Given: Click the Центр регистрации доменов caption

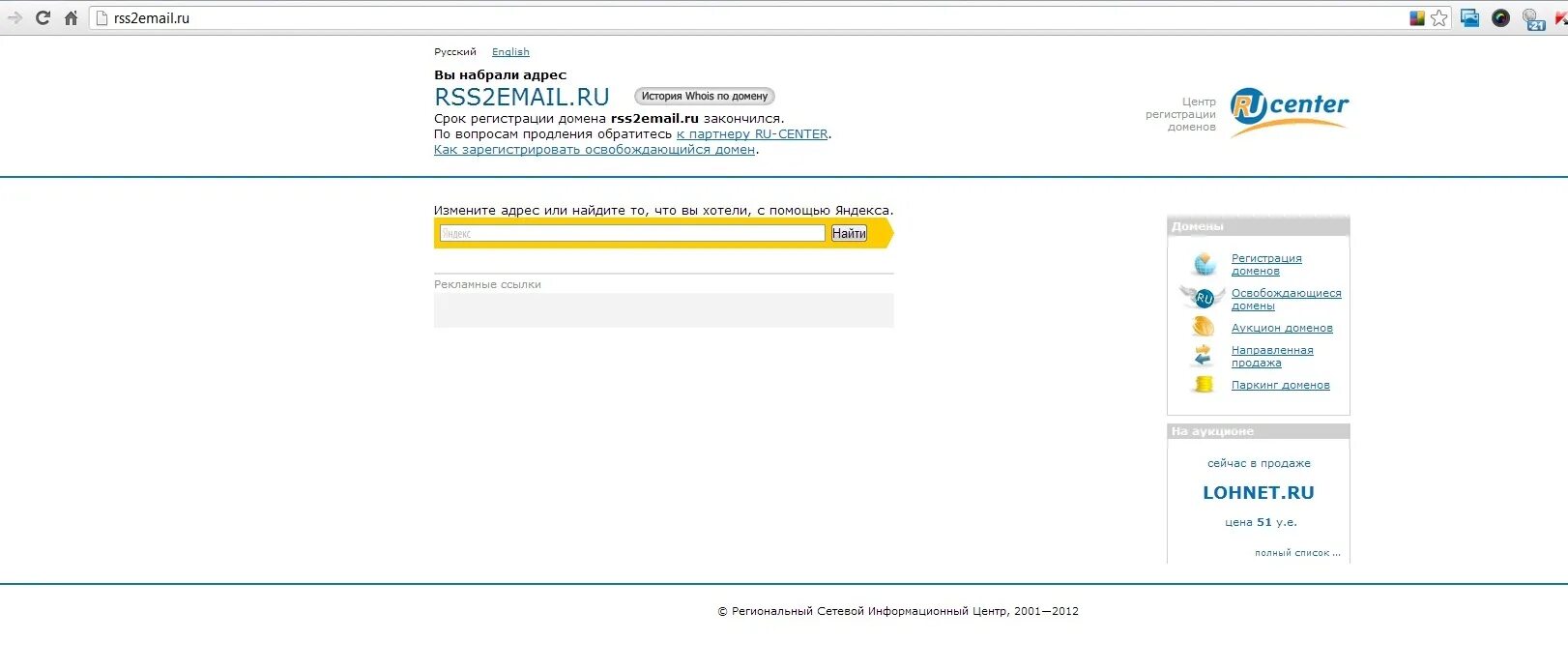Looking at the screenshot, I should (x=1180, y=114).
